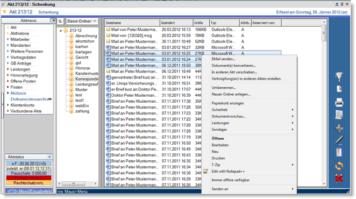Open Offene Posten in Aktmenü
Image resolution: width=356 pixels, height=199 pixels.
pos(23,81)
